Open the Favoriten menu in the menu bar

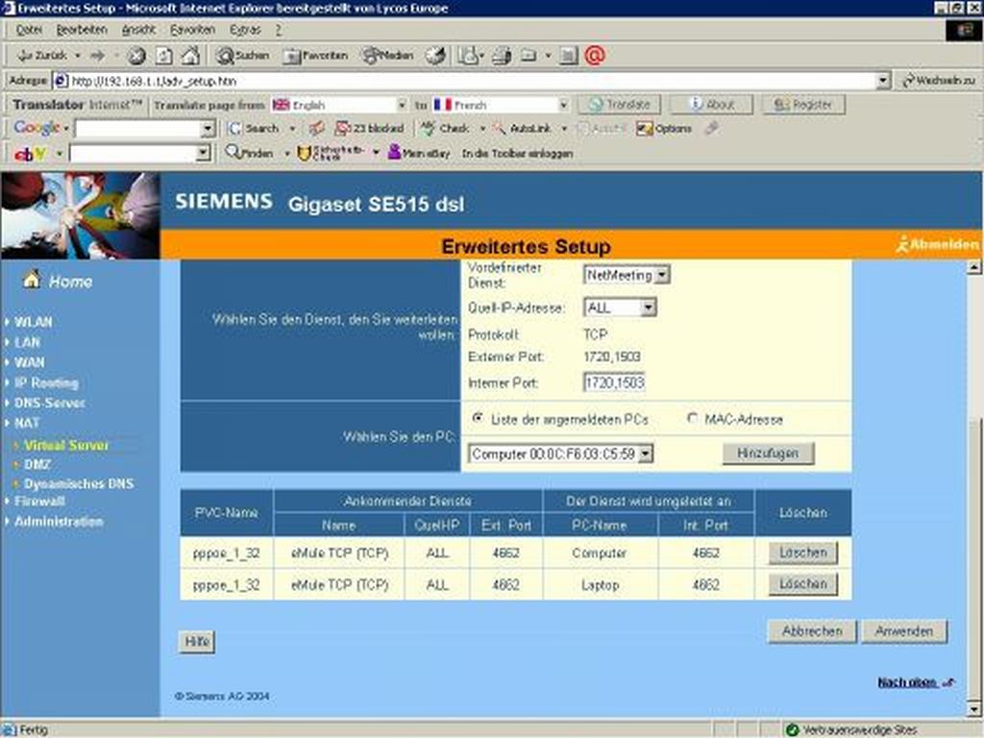(192, 30)
